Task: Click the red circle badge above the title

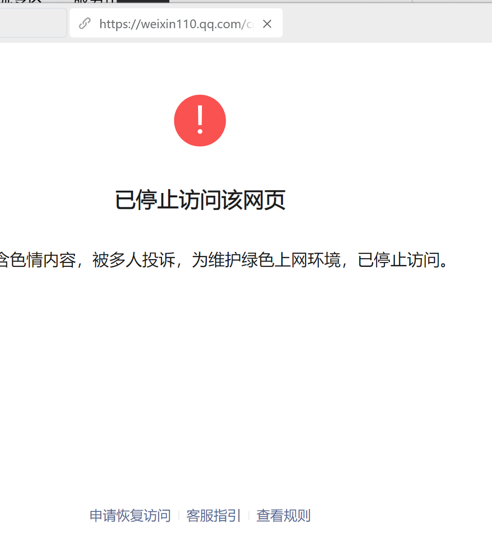Action: pos(200,120)
